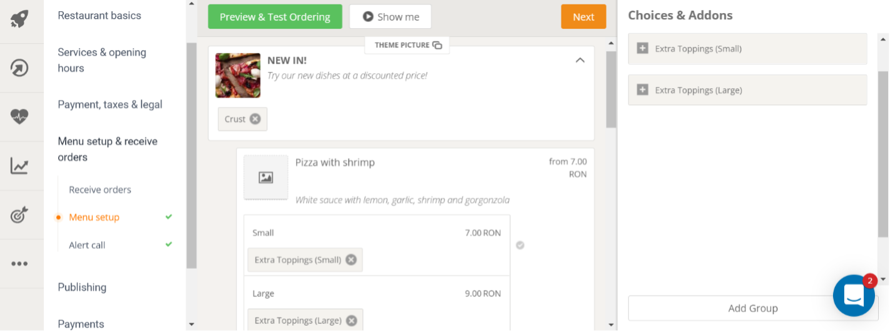
Task: Expand Extra Toppings (Large) group
Action: pyautogui.click(x=642, y=90)
